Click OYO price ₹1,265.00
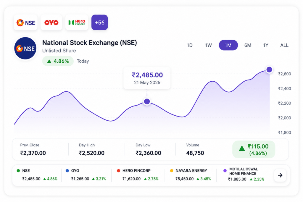Viewport: 303px width, 202px height. (80, 179)
